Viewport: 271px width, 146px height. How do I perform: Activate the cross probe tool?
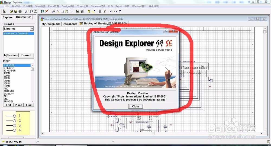[x=47, y=11]
